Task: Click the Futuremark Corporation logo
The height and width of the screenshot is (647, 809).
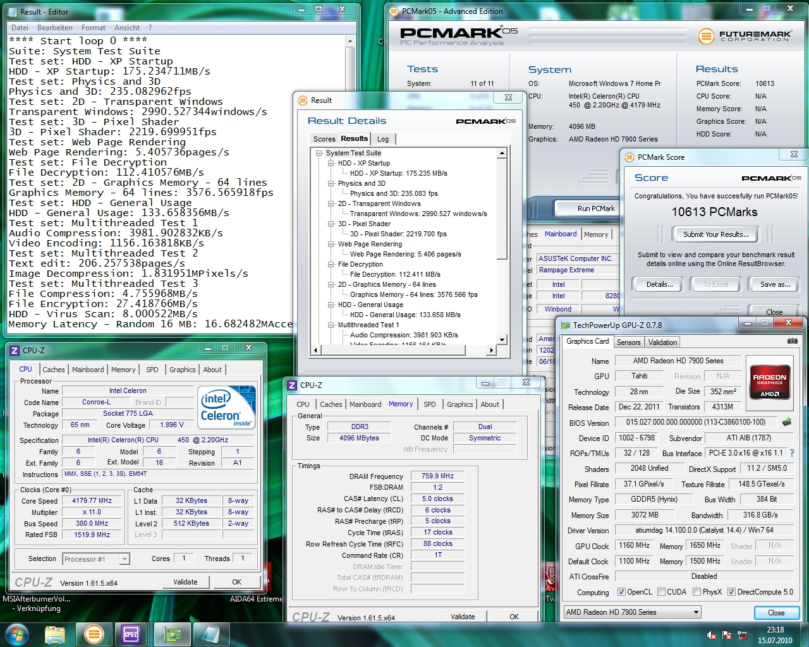Action: pos(746,36)
